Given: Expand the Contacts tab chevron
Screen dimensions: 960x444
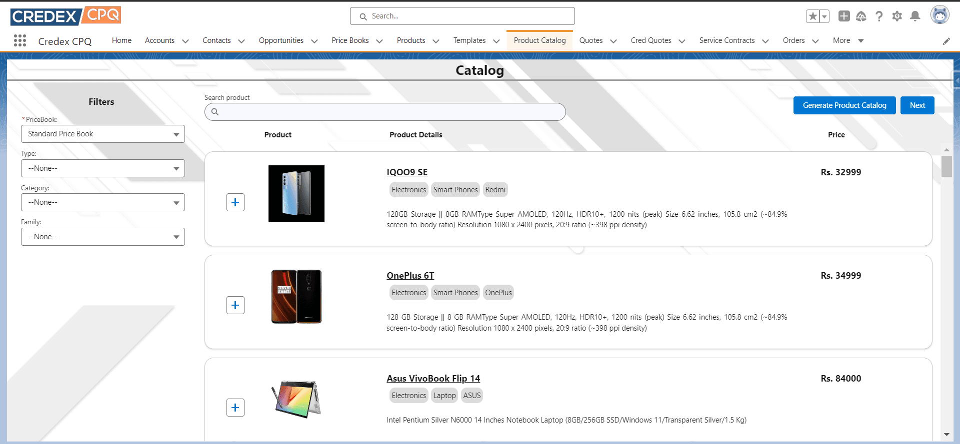Looking at the screenshot, I should (x=241, y=41).
